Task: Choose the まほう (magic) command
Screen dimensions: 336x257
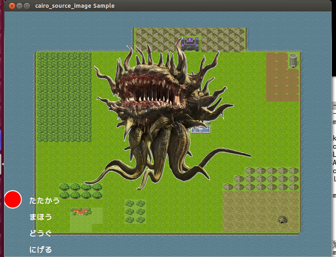Action: (x=41, y=217)
